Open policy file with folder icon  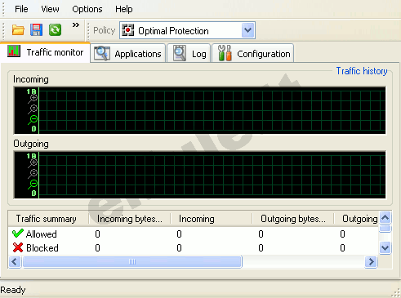[x=18, y=30]
